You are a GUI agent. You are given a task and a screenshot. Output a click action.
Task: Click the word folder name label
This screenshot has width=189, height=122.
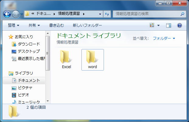pos(92,67)
